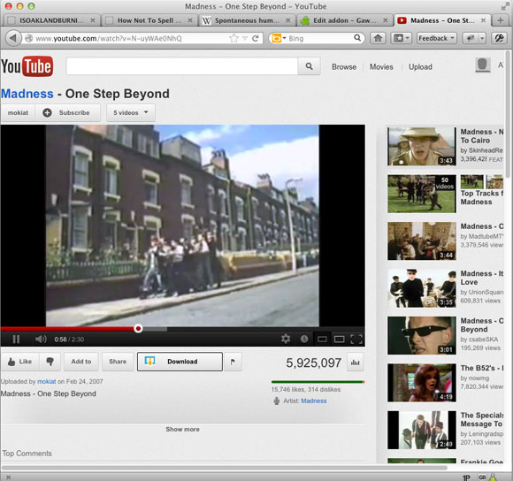
Task: Click the Like thumbs up button
Action: (x=20, y=362)
